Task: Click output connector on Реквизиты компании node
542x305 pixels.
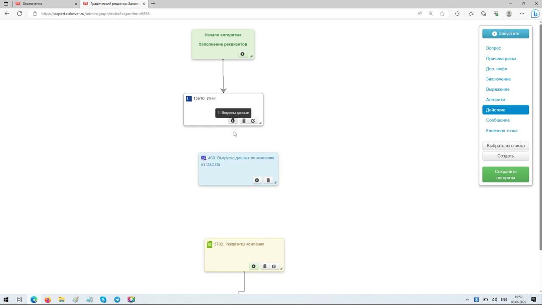Action: tap(254, 266)
